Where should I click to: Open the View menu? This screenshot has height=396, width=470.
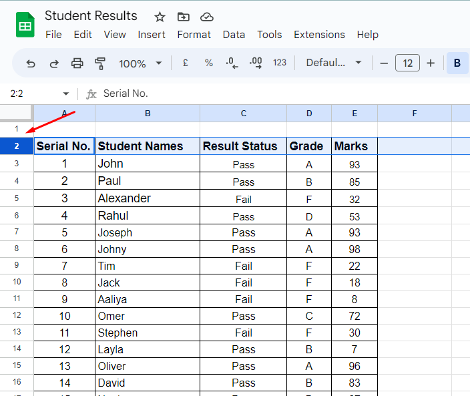(x=115, y=35)
